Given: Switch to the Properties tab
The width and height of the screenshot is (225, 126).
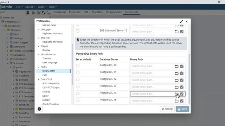Looking at the screenshot, I should tap(75, 12).
